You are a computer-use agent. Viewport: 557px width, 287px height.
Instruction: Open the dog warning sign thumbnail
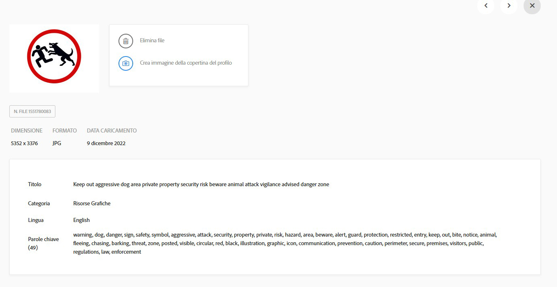click(54, 57)
